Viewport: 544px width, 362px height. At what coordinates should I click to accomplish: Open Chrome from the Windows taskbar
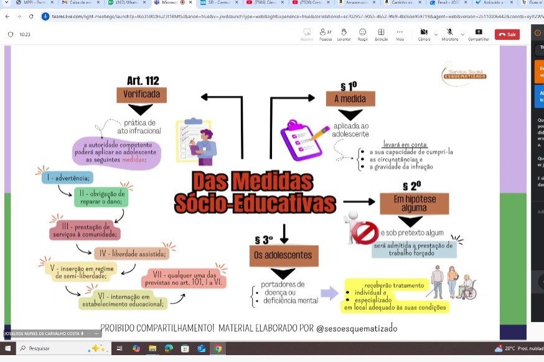217,348
